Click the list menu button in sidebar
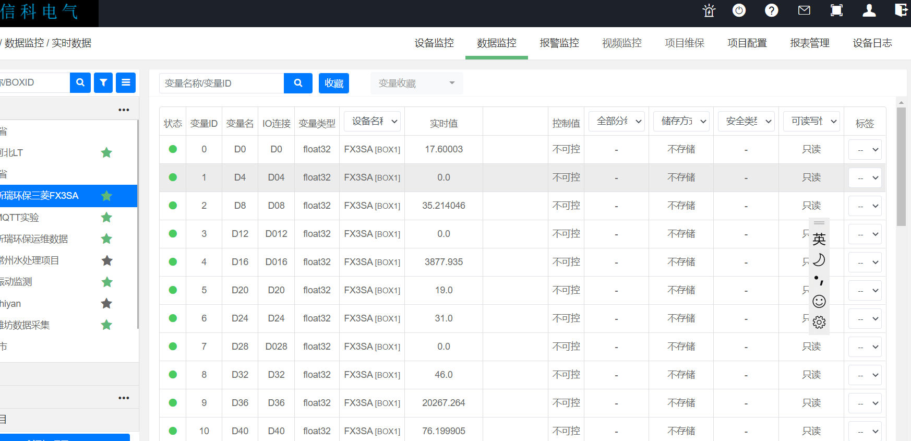This screenshot has width=911, height=441. click(126, 82)
